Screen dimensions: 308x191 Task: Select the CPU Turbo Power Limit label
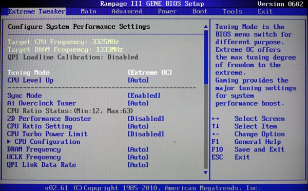coord(47,134)
